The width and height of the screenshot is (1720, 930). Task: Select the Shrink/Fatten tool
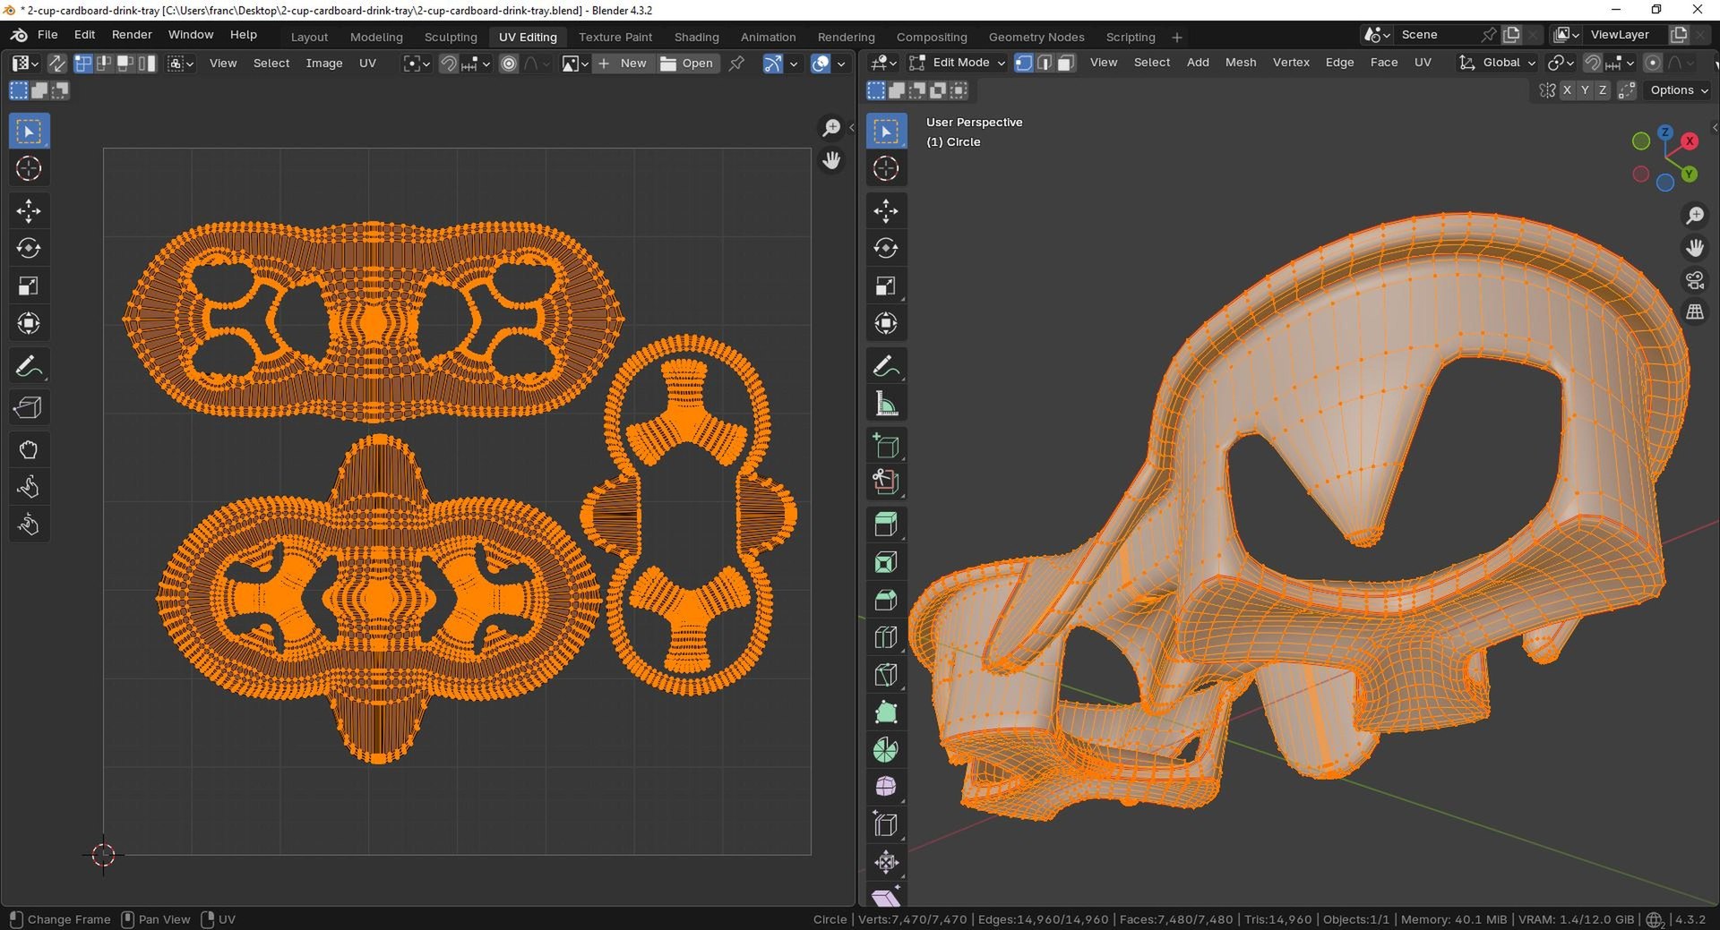[x=886, y=862]
